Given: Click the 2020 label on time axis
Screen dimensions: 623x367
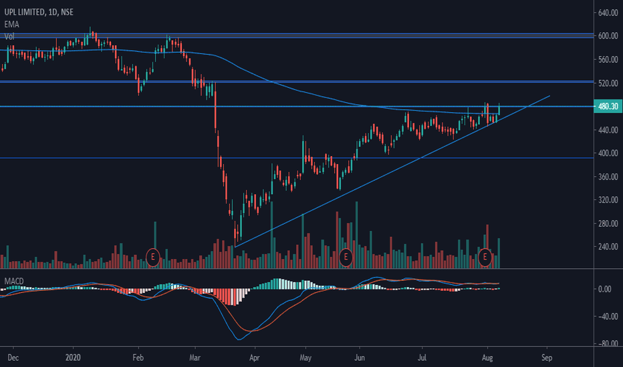Looking at the screenshot, I should [73, 358].
